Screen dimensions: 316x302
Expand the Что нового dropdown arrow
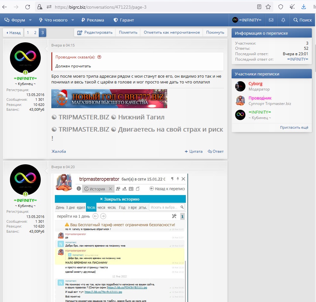(73, 20)
